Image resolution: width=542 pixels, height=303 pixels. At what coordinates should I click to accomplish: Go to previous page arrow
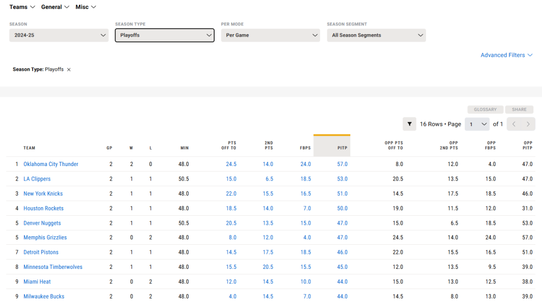click(514, 124)
